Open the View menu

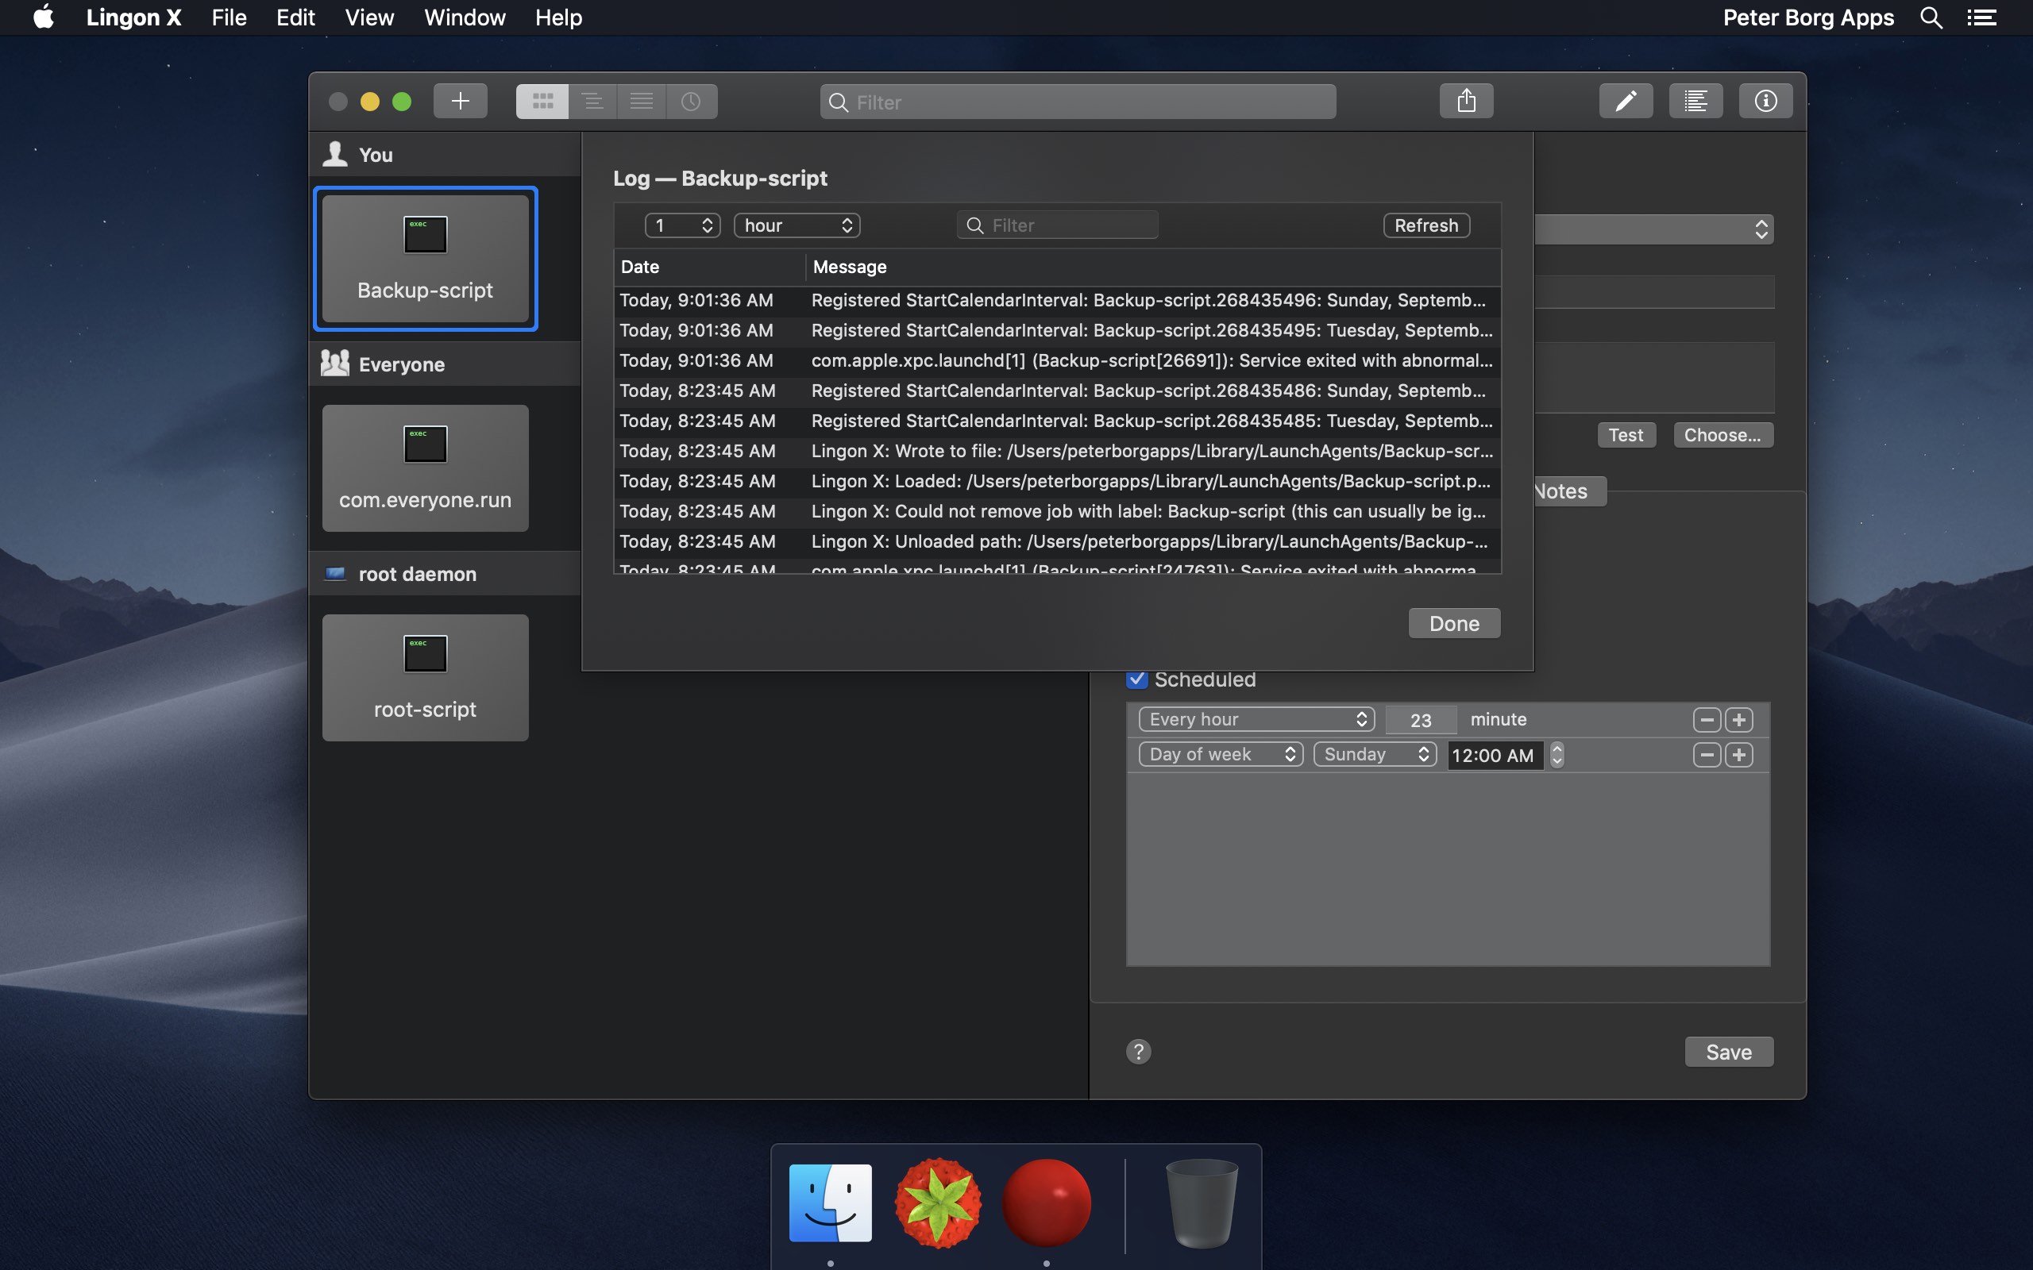point(368,17)
